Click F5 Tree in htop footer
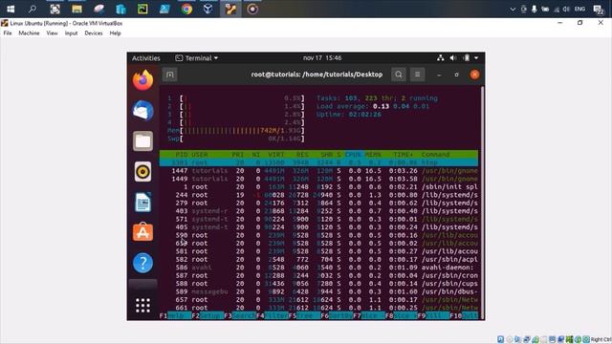612x344 pixels. tap(304, 315)
